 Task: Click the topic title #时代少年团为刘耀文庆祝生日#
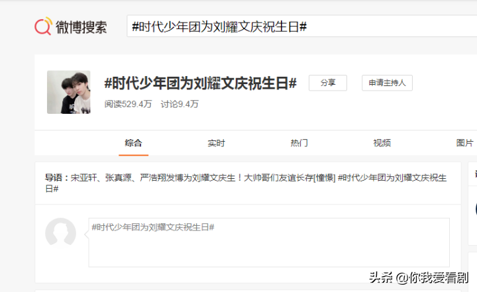[x=200, y=83]
